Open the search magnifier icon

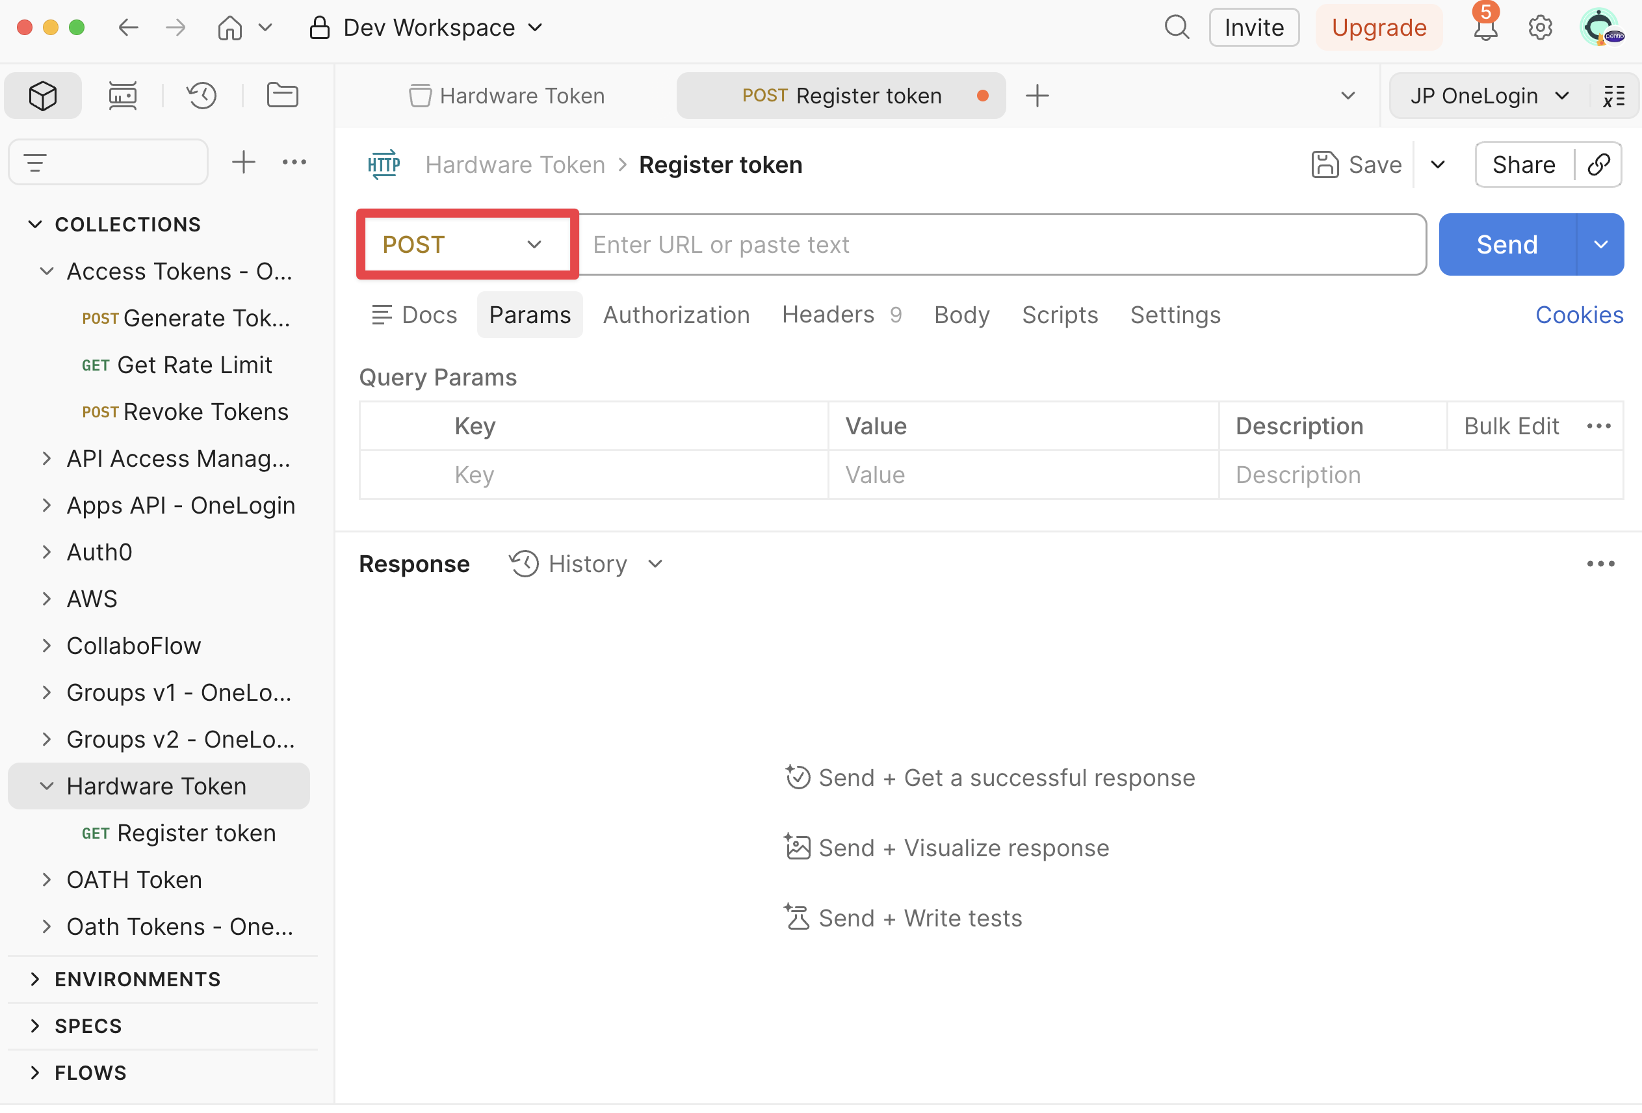tap(1177, 27)
